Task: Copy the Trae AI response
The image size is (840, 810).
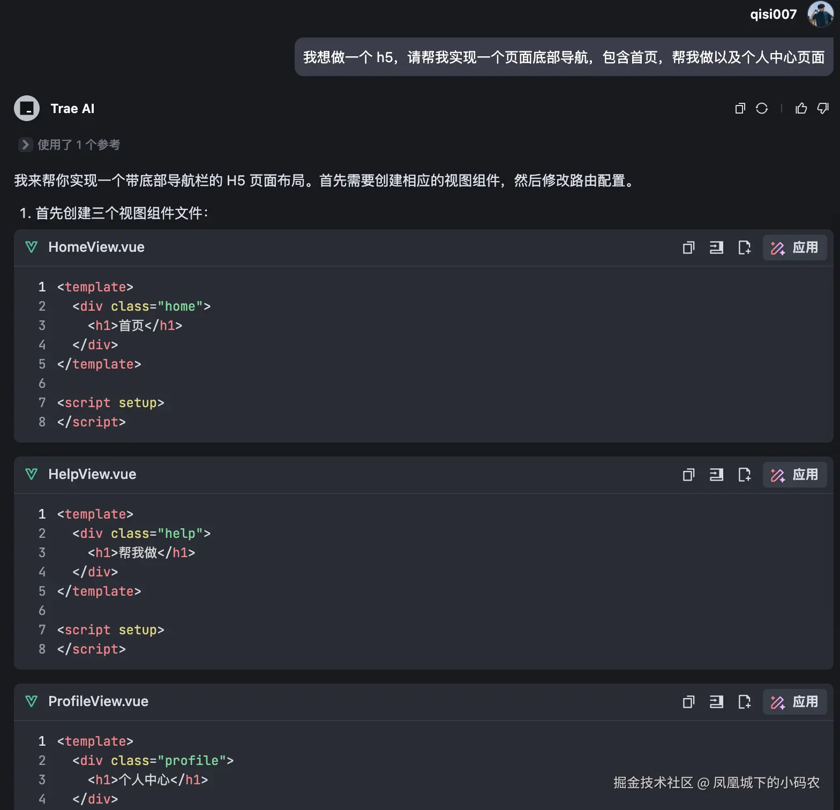Action: coord(740,108)
